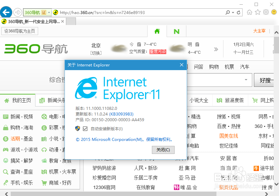Close the 360导航 browser tab
Viewport: 279px width, 196px height.
point(63,21)
